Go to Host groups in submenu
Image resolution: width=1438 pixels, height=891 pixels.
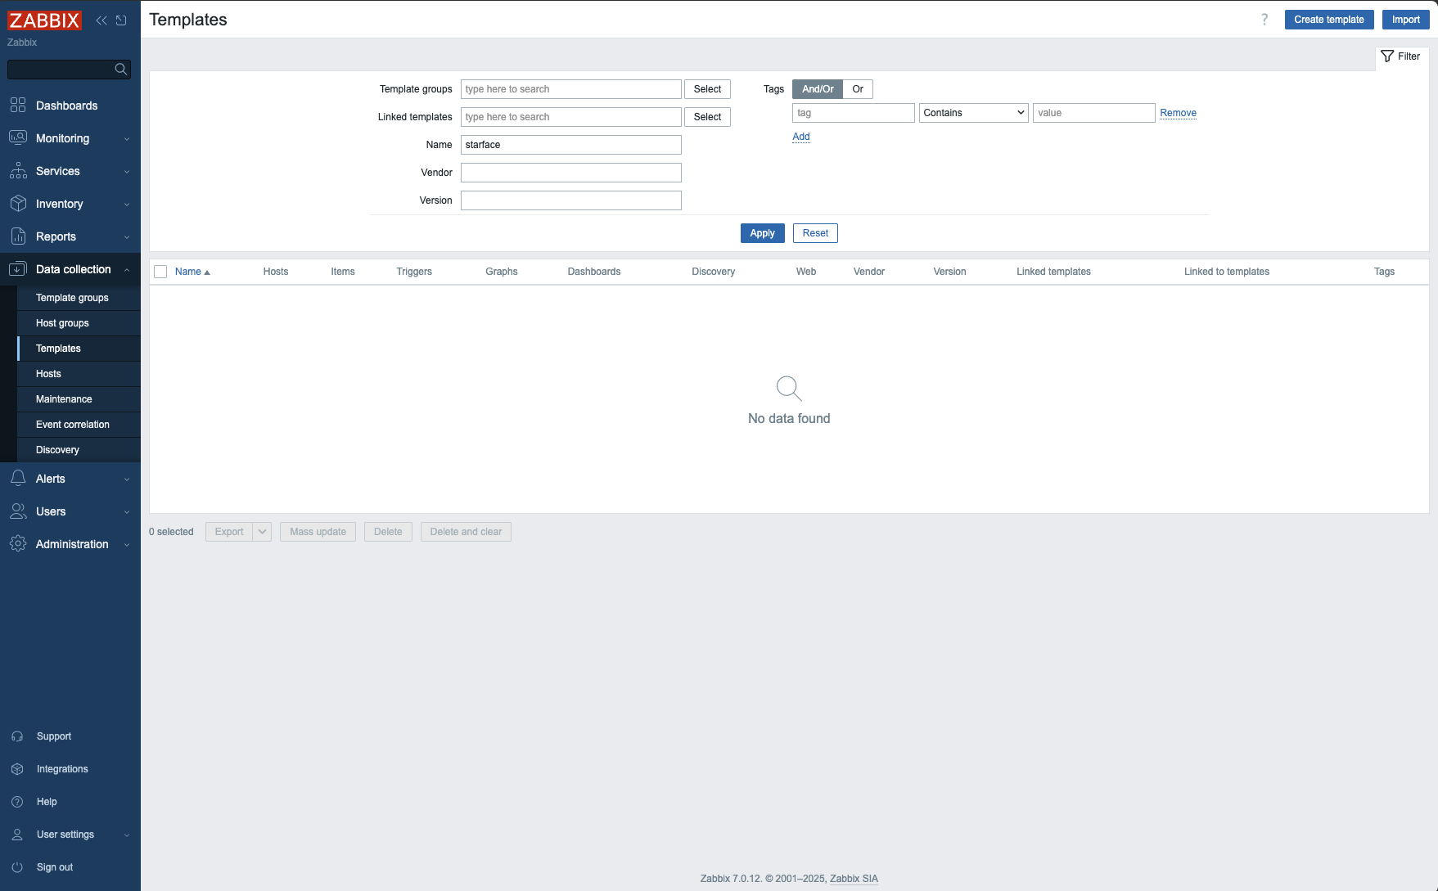point(62,323)
